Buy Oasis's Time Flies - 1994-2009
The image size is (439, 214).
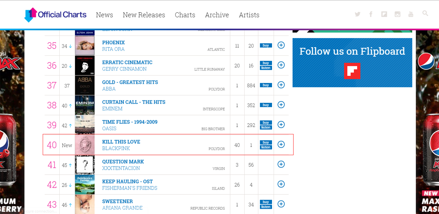point(266,123)
